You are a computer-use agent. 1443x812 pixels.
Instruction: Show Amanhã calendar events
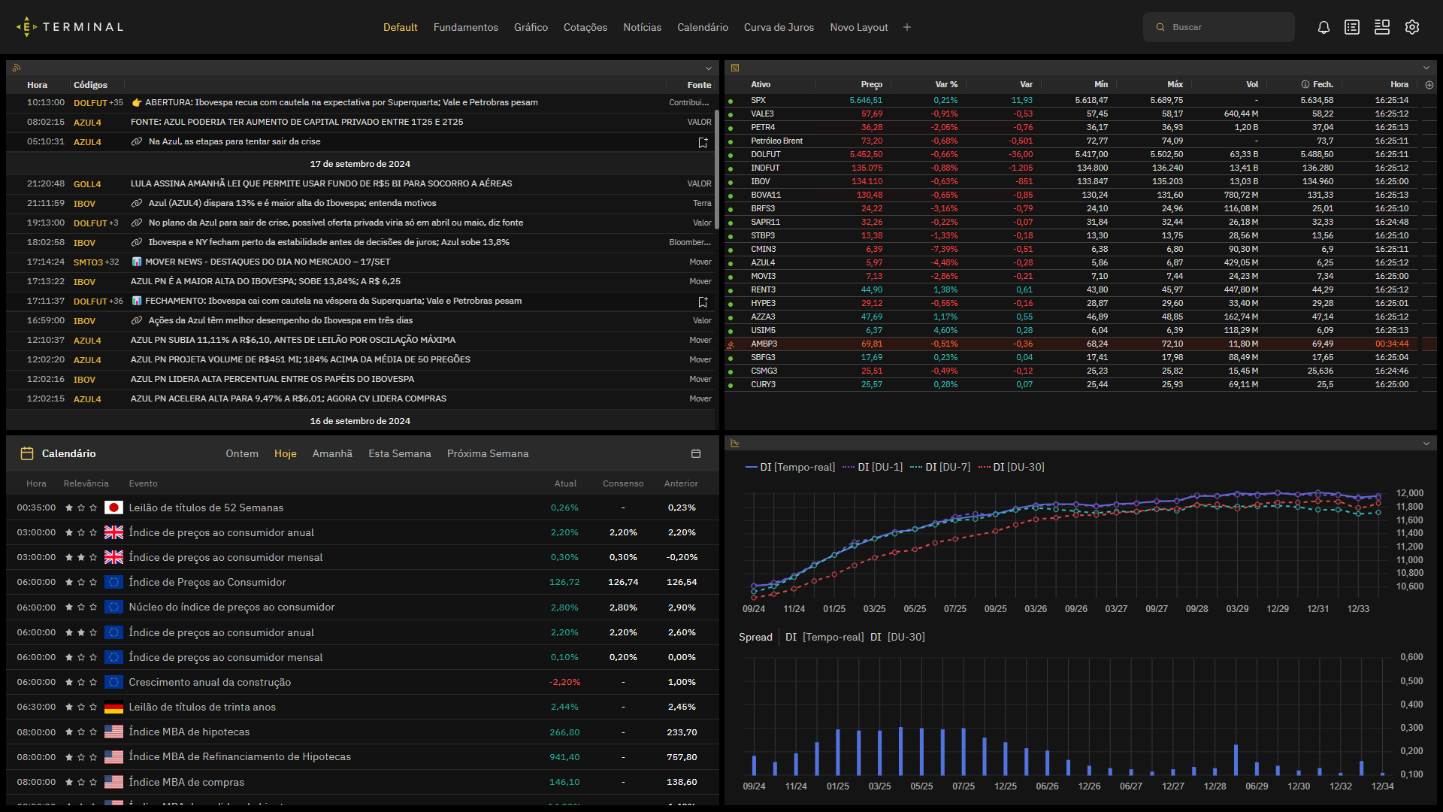coord(332,453)
